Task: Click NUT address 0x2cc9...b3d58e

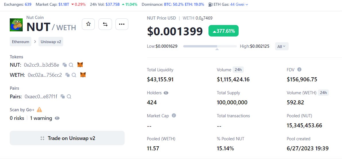Action: coord(41,65)
